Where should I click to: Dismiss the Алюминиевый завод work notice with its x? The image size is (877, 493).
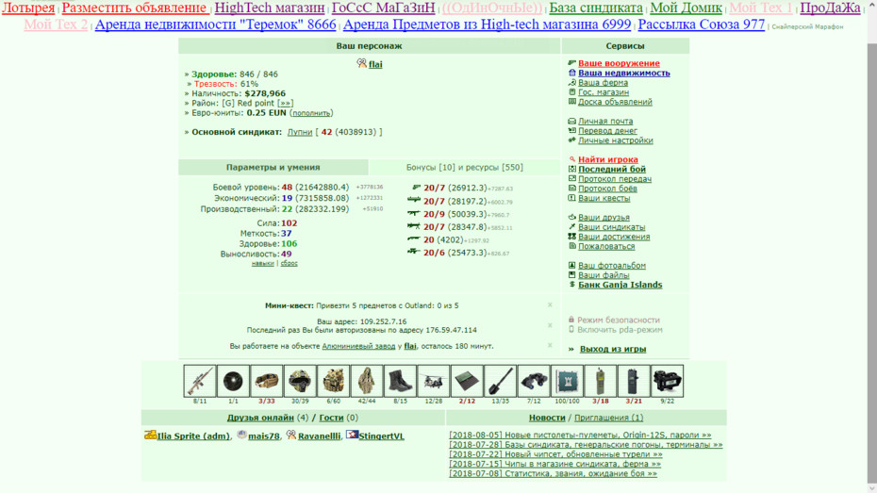coord(550,345)
